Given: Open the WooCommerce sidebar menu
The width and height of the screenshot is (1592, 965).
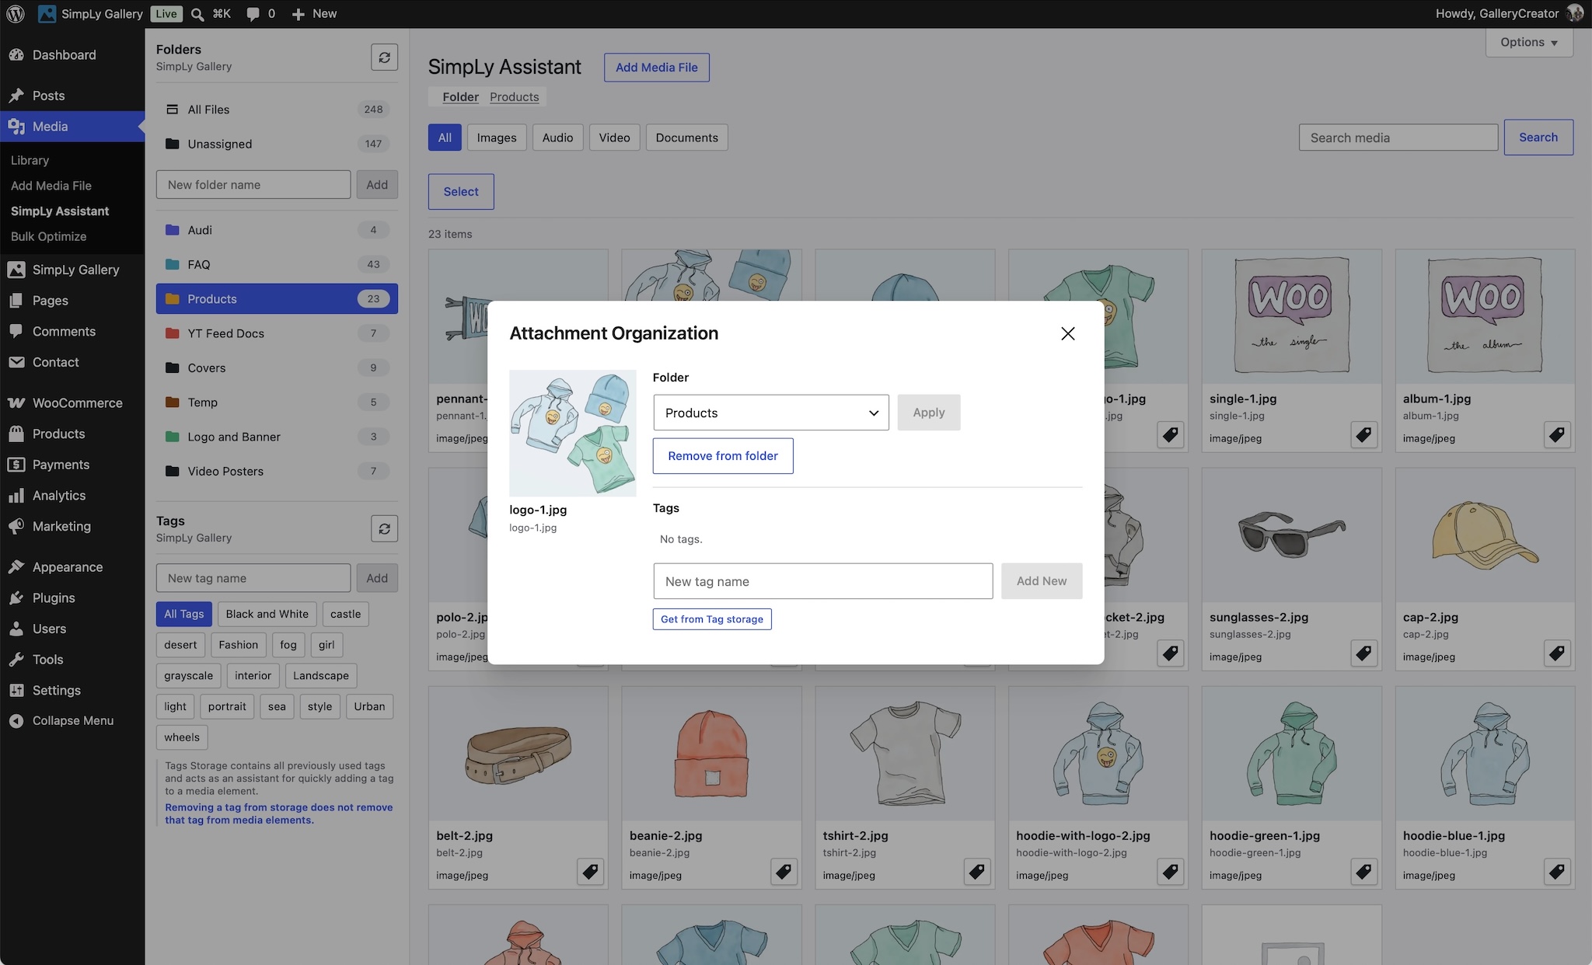Looking at the screenshot, I should pyautogui.click(x=72, y=403).
